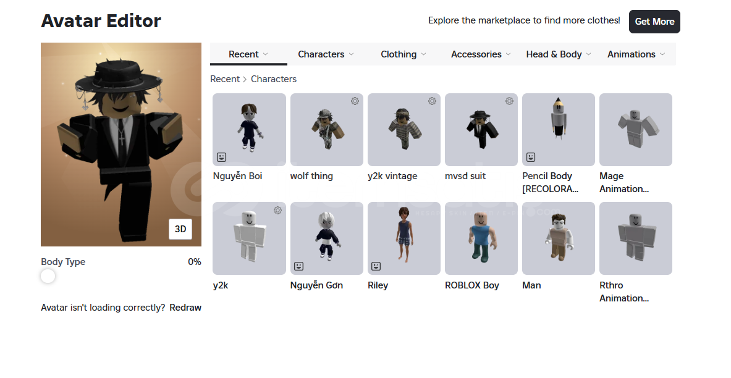The width and height of the screenshot is (731, 378).
Task: Click face icon on Pencil Body card
Action: pyautogui.click(x=531, y=157)
